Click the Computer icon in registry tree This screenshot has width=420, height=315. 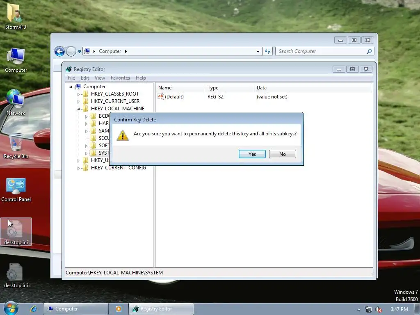coord(78,87)
